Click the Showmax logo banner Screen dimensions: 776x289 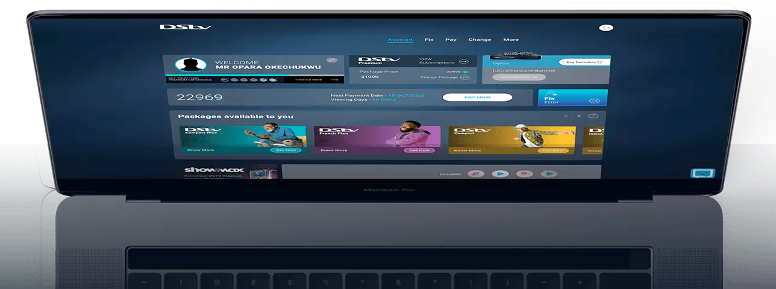click(x=213, y=170)
